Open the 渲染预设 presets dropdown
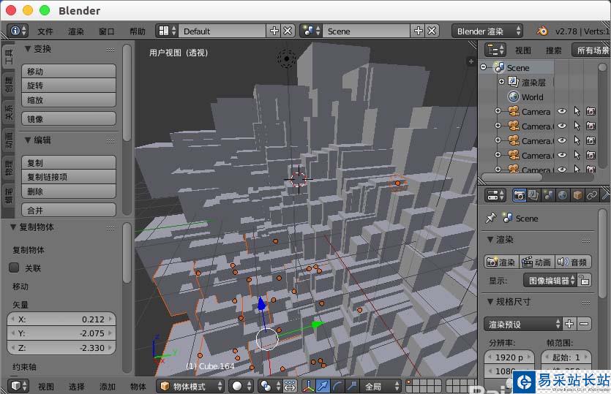The width and height of the screenshot is (611, 394). click(x=523, y=324)
